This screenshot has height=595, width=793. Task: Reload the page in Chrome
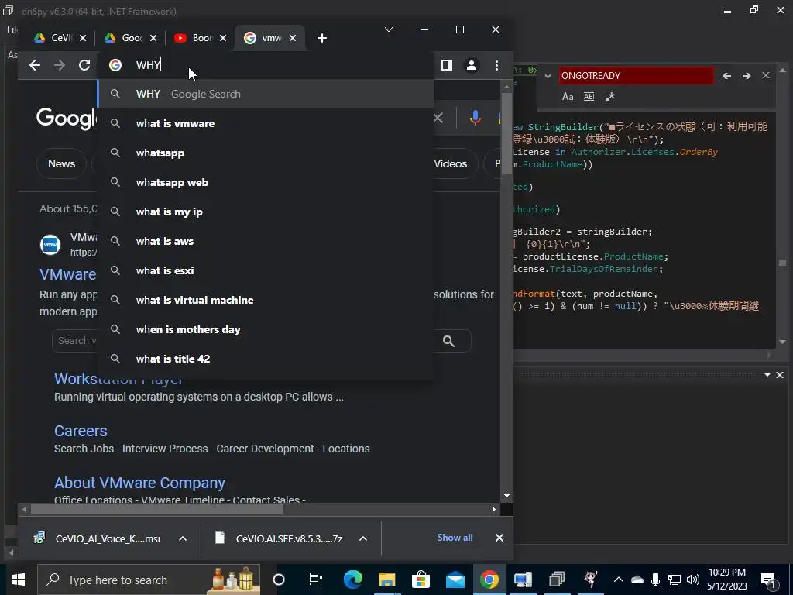84,65
